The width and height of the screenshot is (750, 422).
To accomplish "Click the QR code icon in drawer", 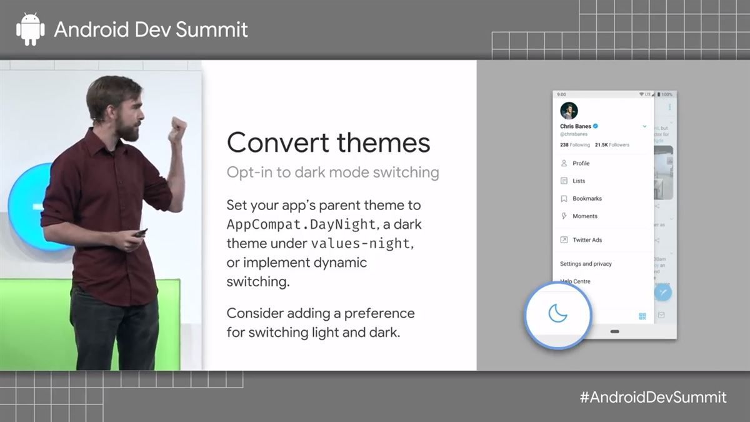I will 642,316.
